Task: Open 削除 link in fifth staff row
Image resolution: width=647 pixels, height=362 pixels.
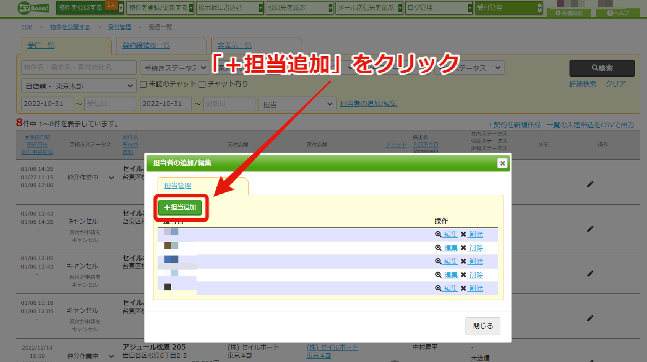Action: click(x=476, y=289)
